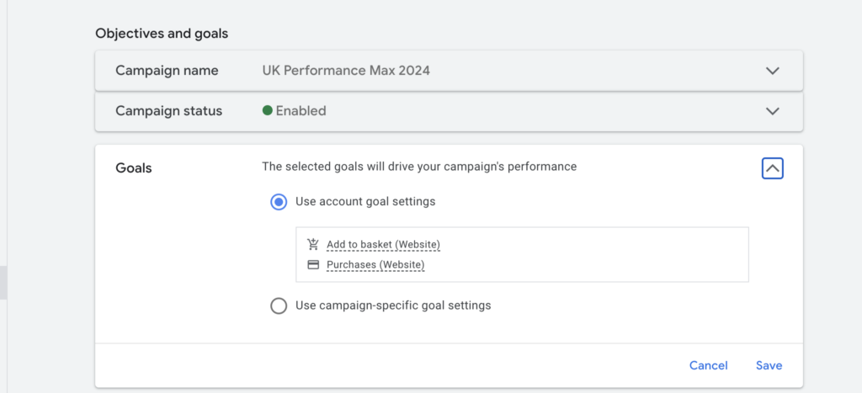Image resolution: width=862 pixels, height=393 pixels.
Task: Click the Enabled status text
Action: click(301, 111)
